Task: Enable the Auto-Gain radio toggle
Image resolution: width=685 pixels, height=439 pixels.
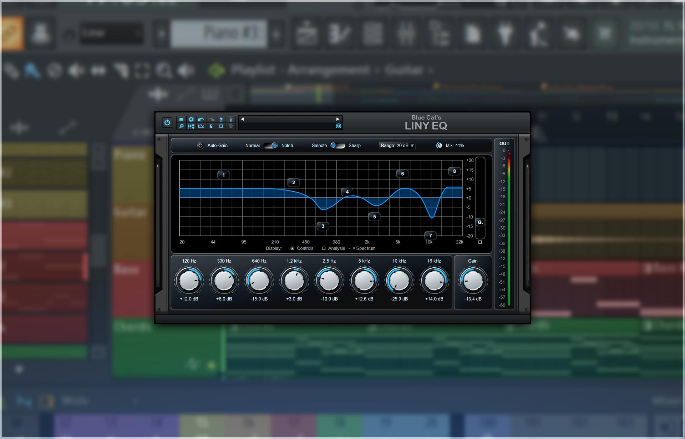Action: click(201, 146)
